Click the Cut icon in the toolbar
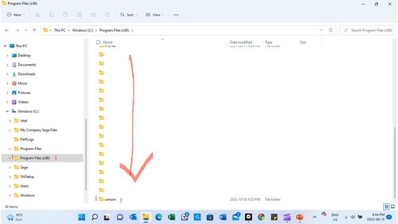The image size is (398, 224). point(37,15)
